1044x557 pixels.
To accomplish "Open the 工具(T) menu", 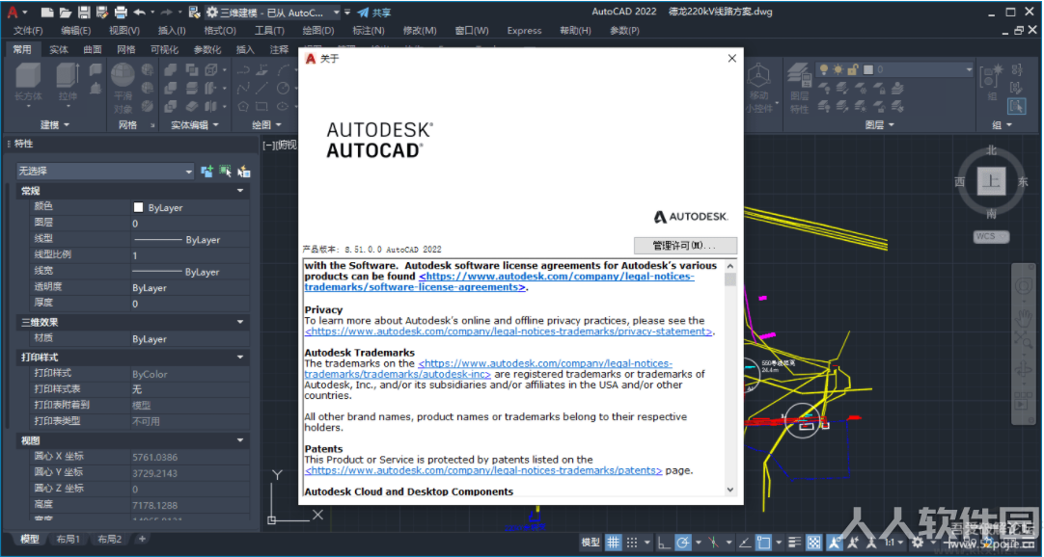I will [269, 31].
